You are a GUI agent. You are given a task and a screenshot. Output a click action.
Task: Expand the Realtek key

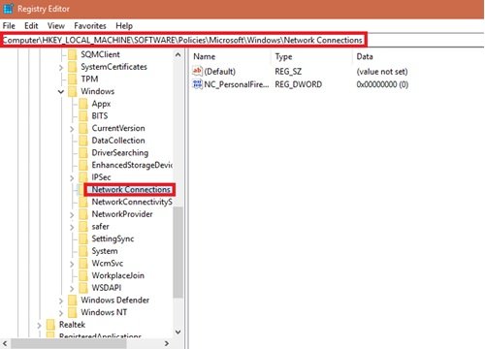(40, 326)
